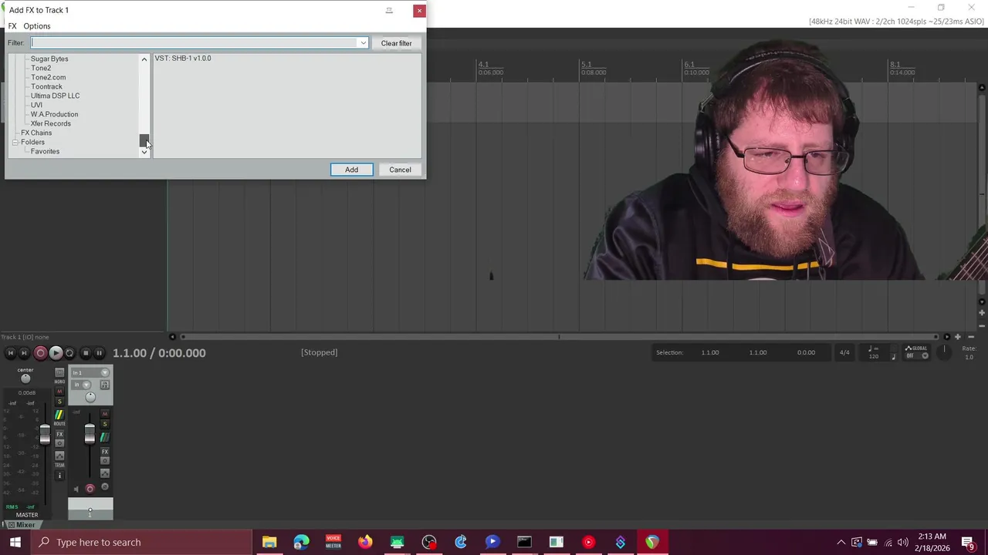Screen dimensions: 988x555
Task: Open the Filter history dropdown arrow
Action: (x=363, y=42)
